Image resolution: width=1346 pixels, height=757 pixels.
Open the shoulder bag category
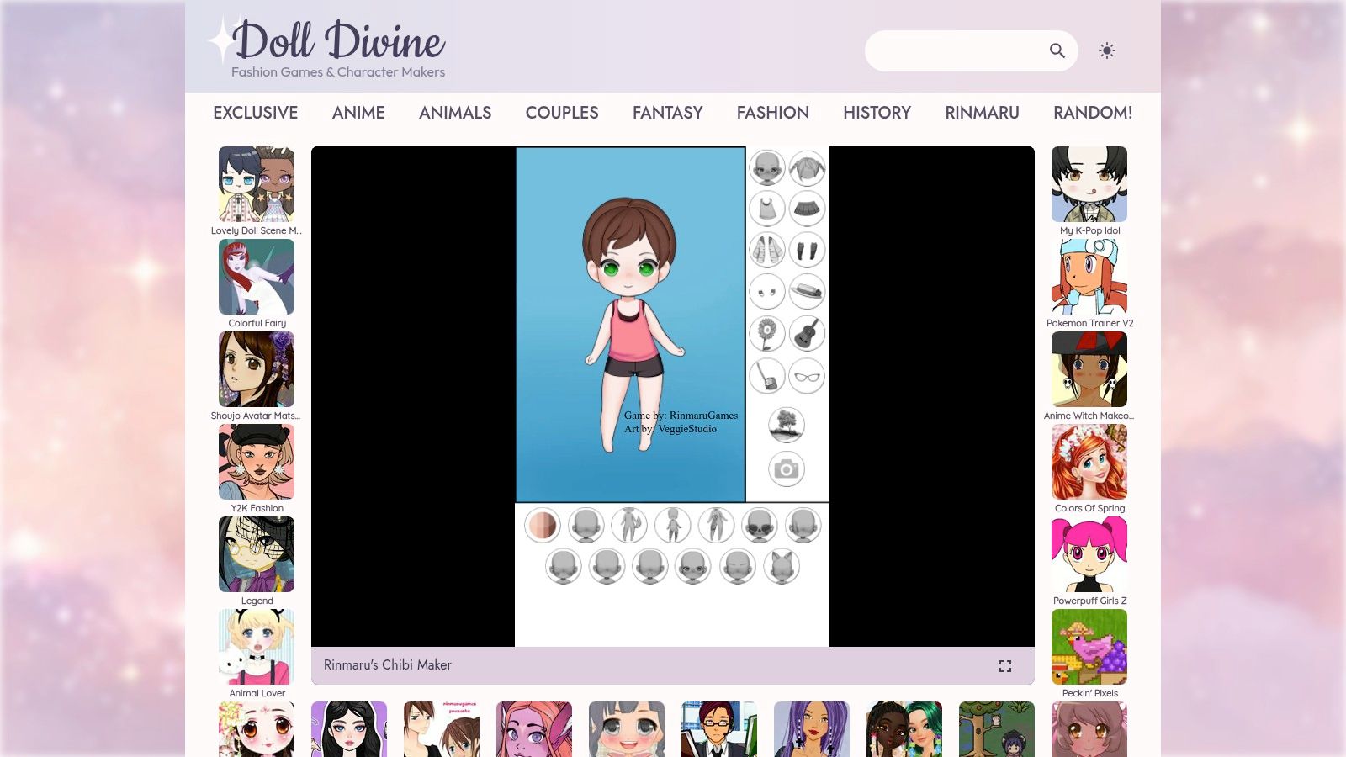pos(766,376)
